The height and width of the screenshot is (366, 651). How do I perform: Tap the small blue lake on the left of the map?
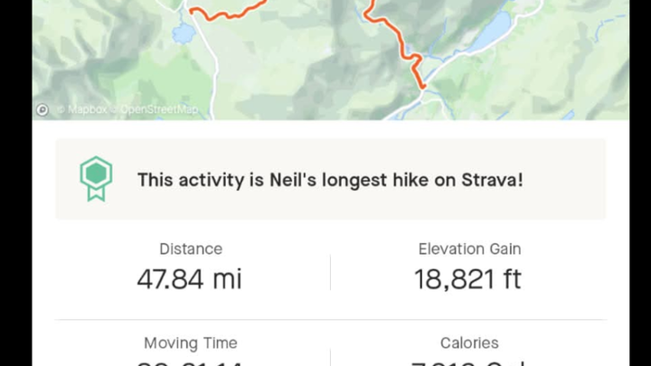coord(184,35)
